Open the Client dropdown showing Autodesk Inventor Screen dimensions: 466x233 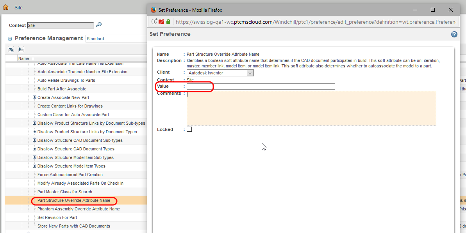[x=220, y=73]
